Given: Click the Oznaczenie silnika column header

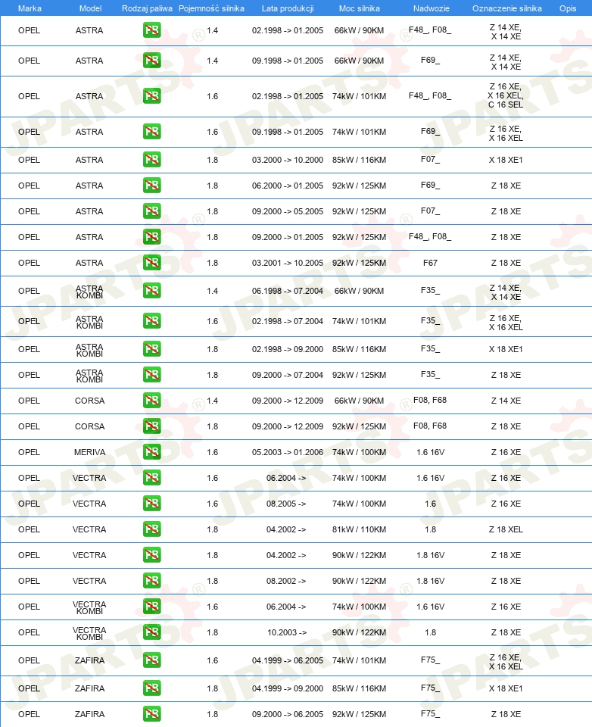Looking at the screenshot, I should click(x=507, y=8).
